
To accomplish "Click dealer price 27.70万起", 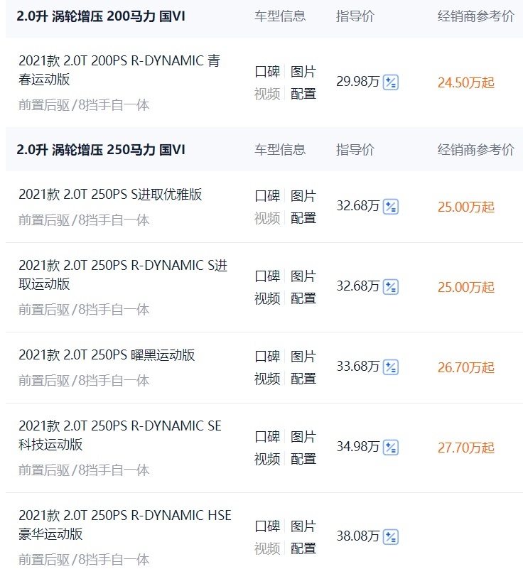I will tap(466, 448).
